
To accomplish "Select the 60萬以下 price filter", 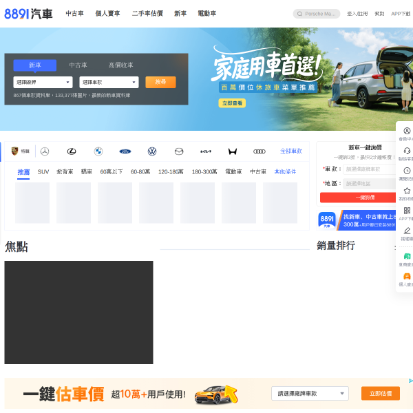I will (112, 172).
